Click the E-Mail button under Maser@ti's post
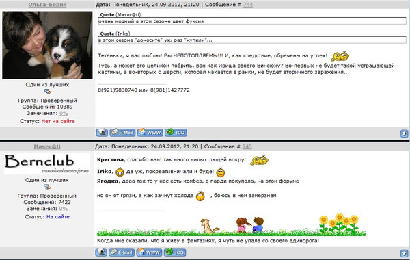Image resolution: width=410 pixels, height=260 pixels. pyautogui.click(x=122, y=252)
